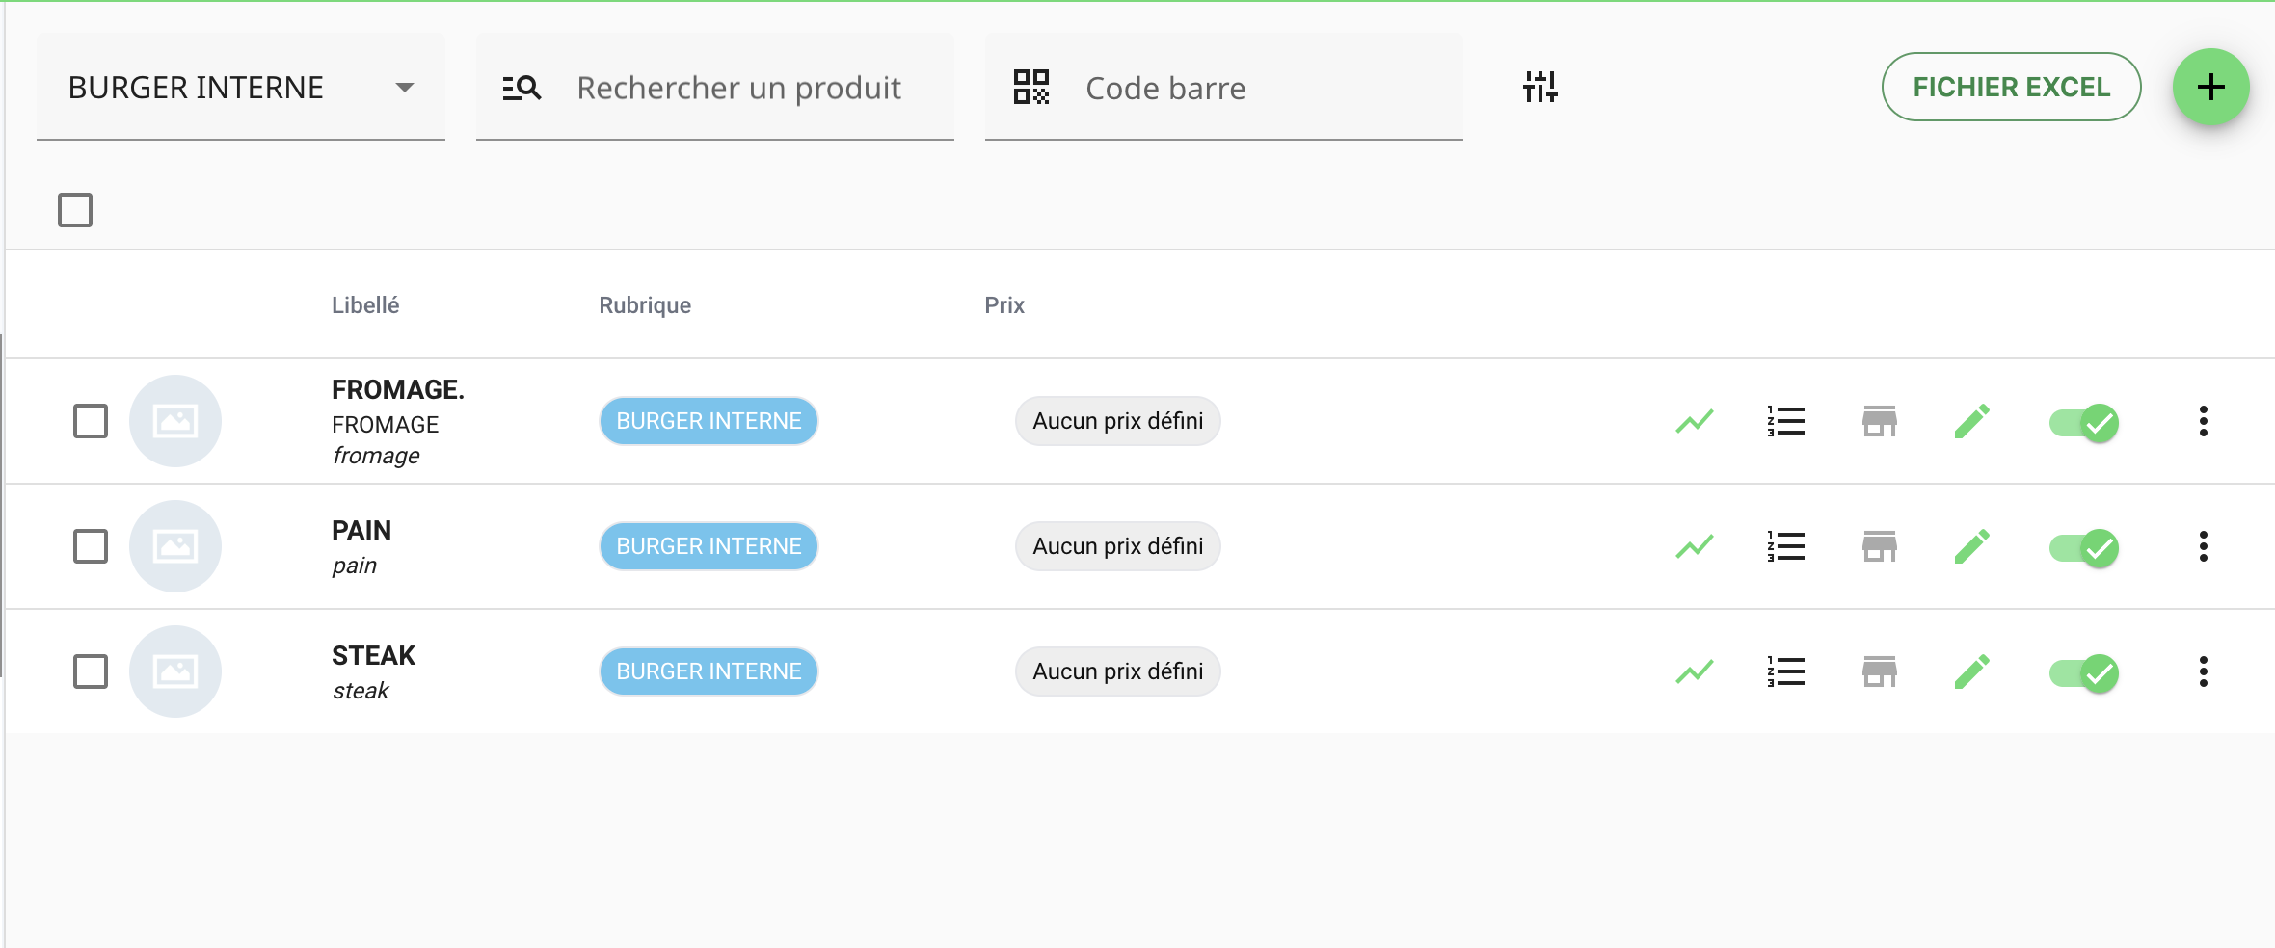This screenshot has height=948, width=2275.
Task: Open three-dot menu for STEAK row
Action: coord(2203,671)
